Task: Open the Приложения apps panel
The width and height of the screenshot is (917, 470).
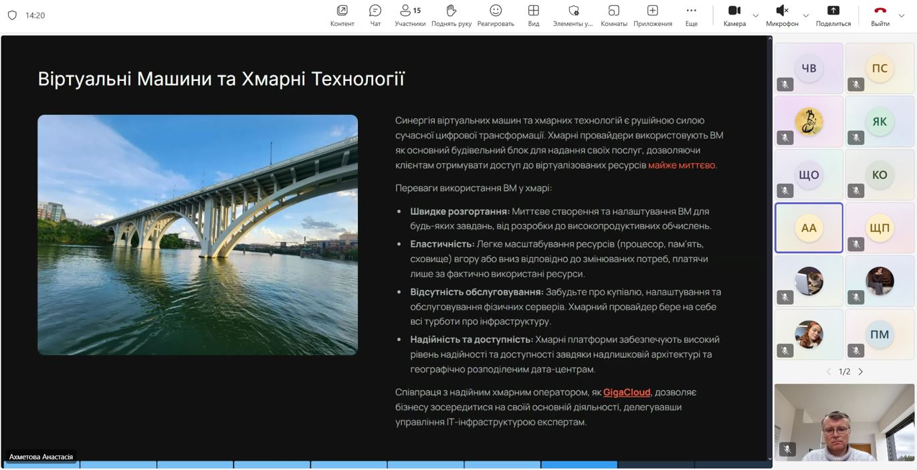Action: (x=652, y=15)
